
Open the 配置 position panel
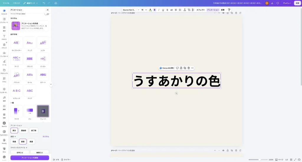pos(223,10)
